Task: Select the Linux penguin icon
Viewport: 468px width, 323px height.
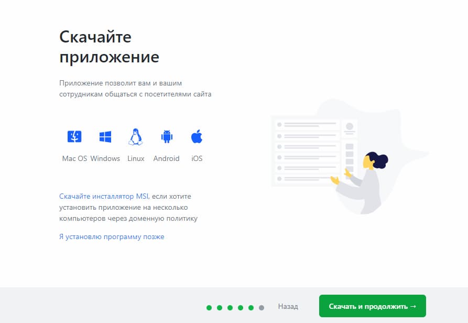Action: pyautogui.click(x=135, y=136)
